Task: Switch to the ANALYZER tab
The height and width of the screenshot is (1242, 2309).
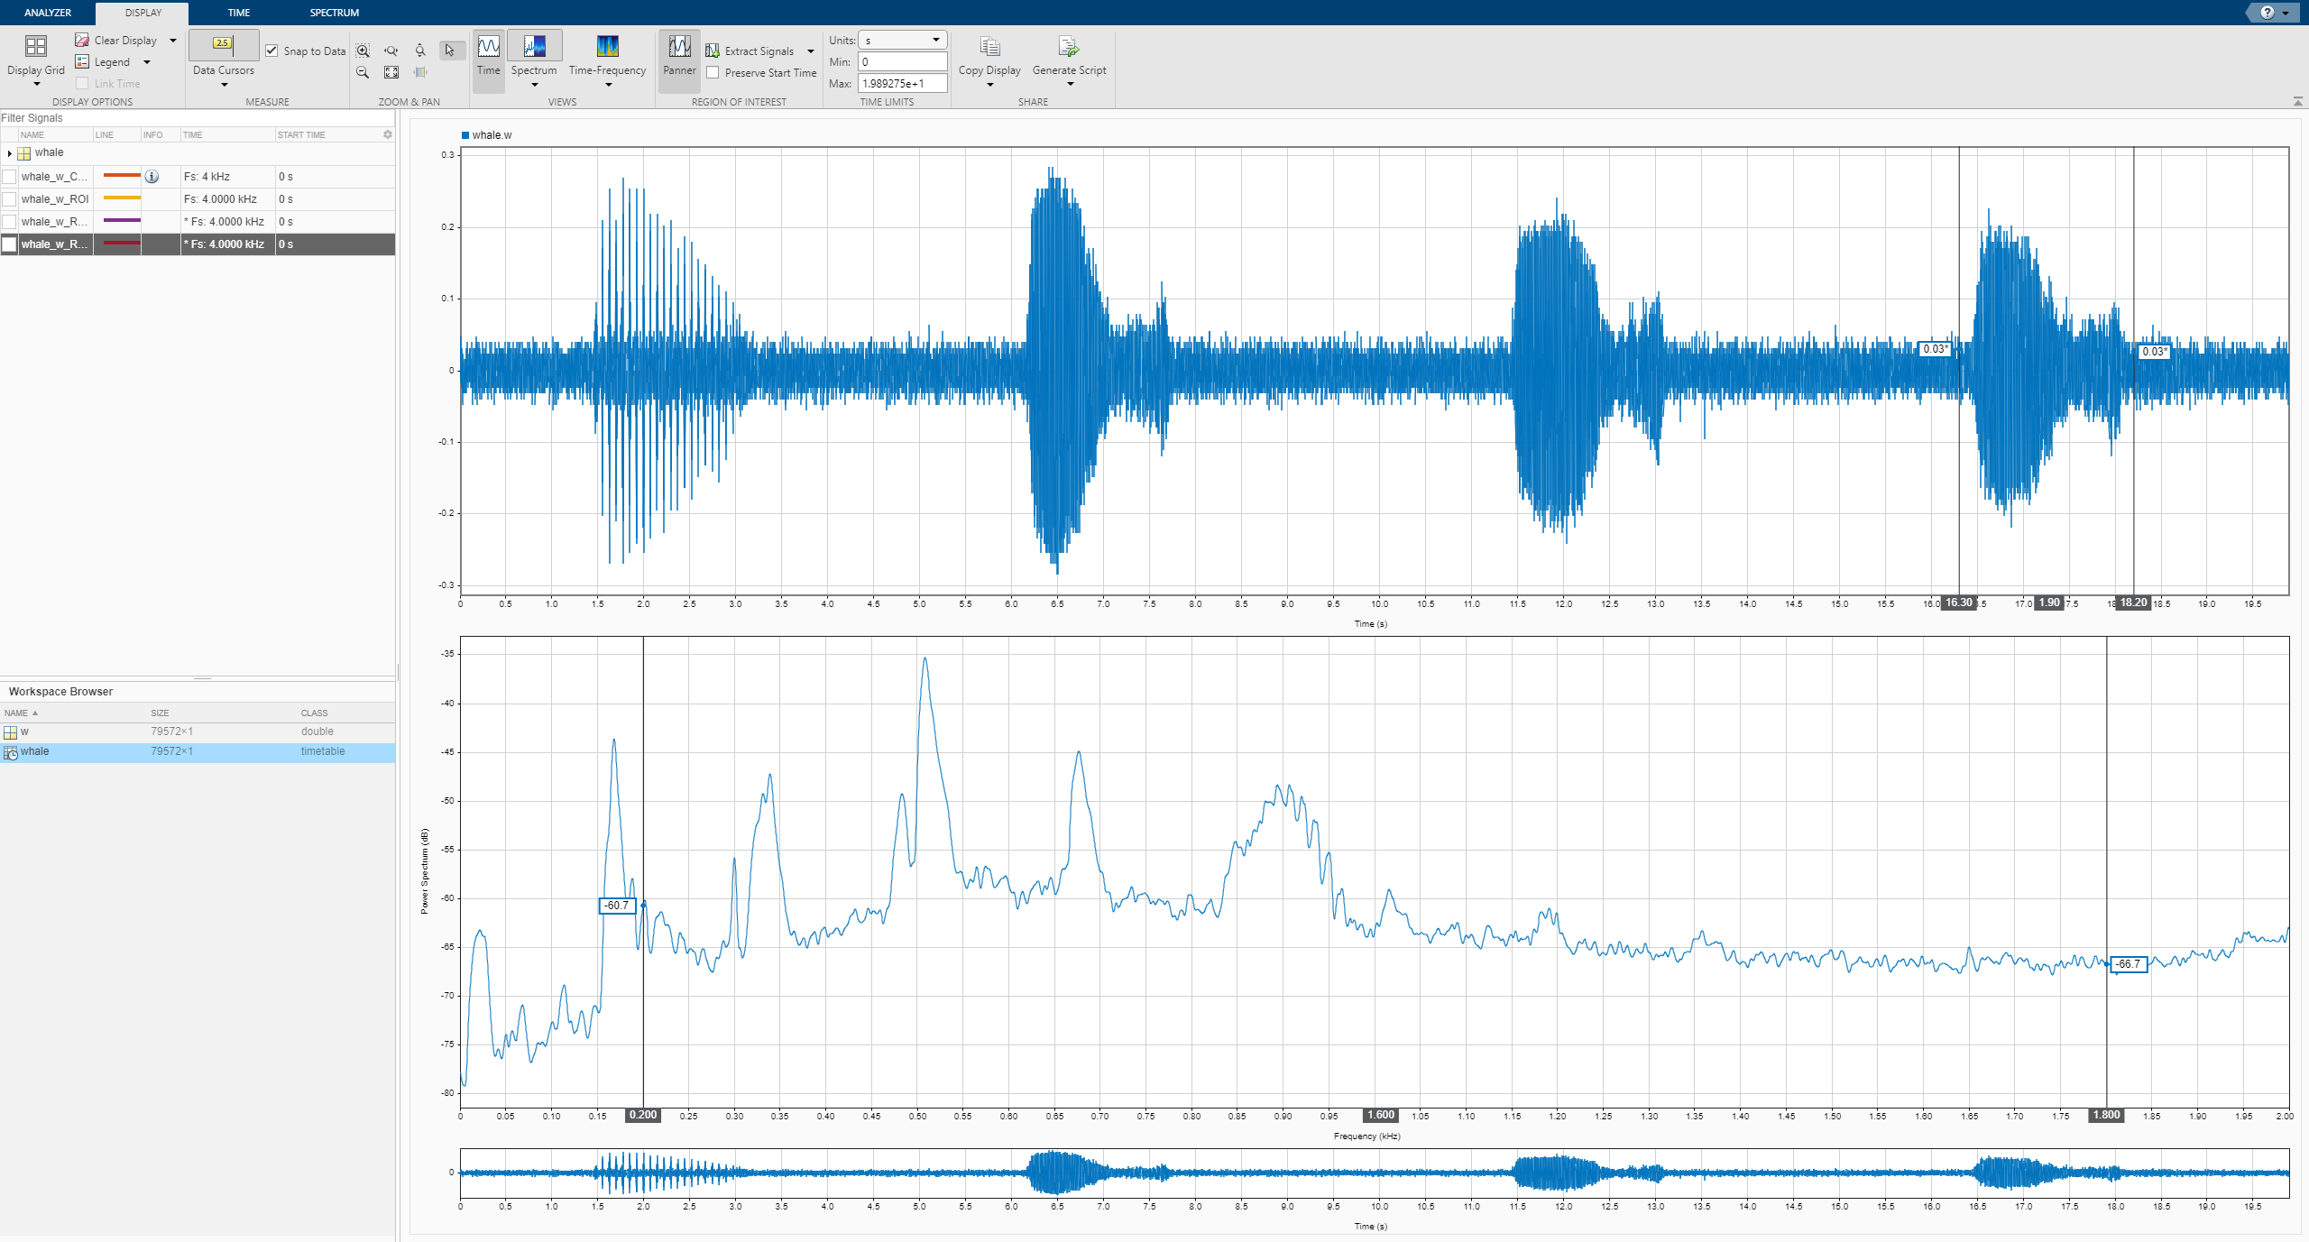Action: (x=48, y=13)
